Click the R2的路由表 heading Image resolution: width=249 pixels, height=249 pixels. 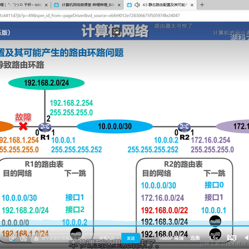(x=183, y=164)
